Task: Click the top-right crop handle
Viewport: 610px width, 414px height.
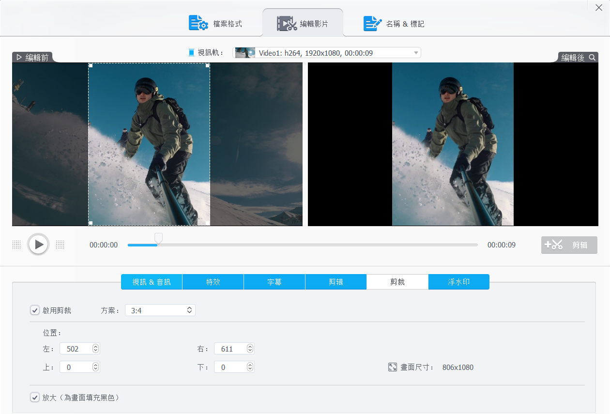Action: pyautogui.click(x=208, y=65)
